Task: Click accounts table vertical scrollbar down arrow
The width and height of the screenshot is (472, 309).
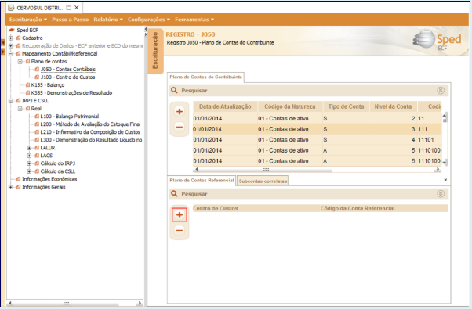Action: coord(445,162)
